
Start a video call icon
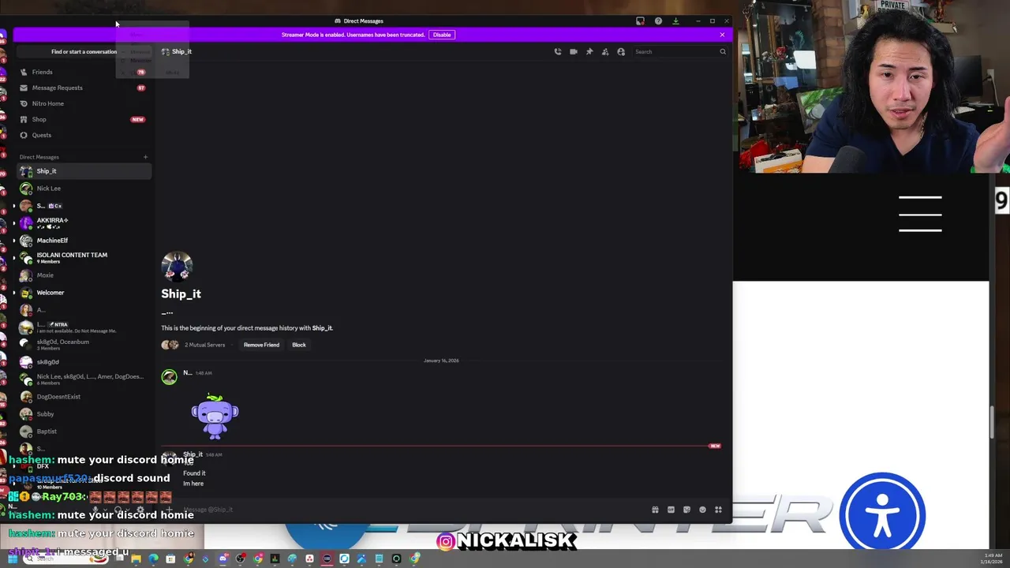point(574,51)
